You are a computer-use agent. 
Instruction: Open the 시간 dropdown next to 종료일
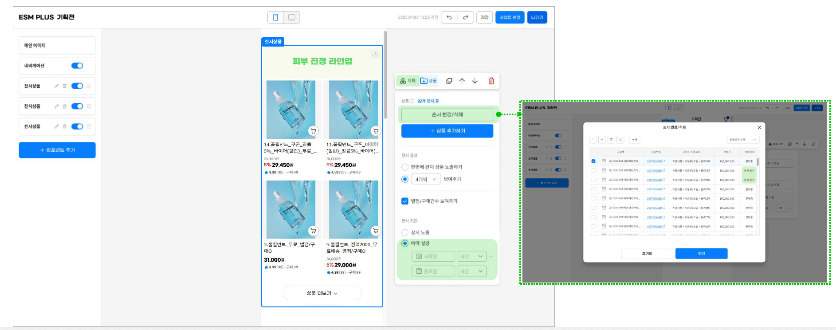coord(472,271)
